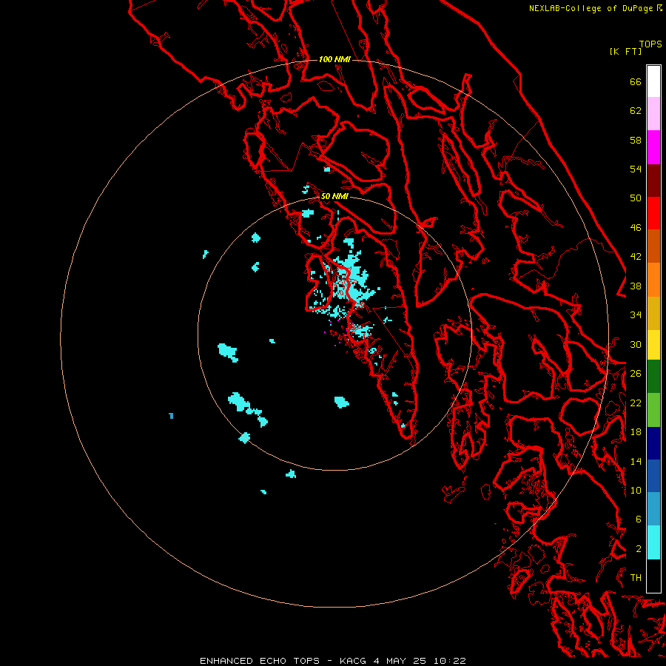Select the burnt orange legend swatch
666x666 pixels.
(x=653, y=246)
